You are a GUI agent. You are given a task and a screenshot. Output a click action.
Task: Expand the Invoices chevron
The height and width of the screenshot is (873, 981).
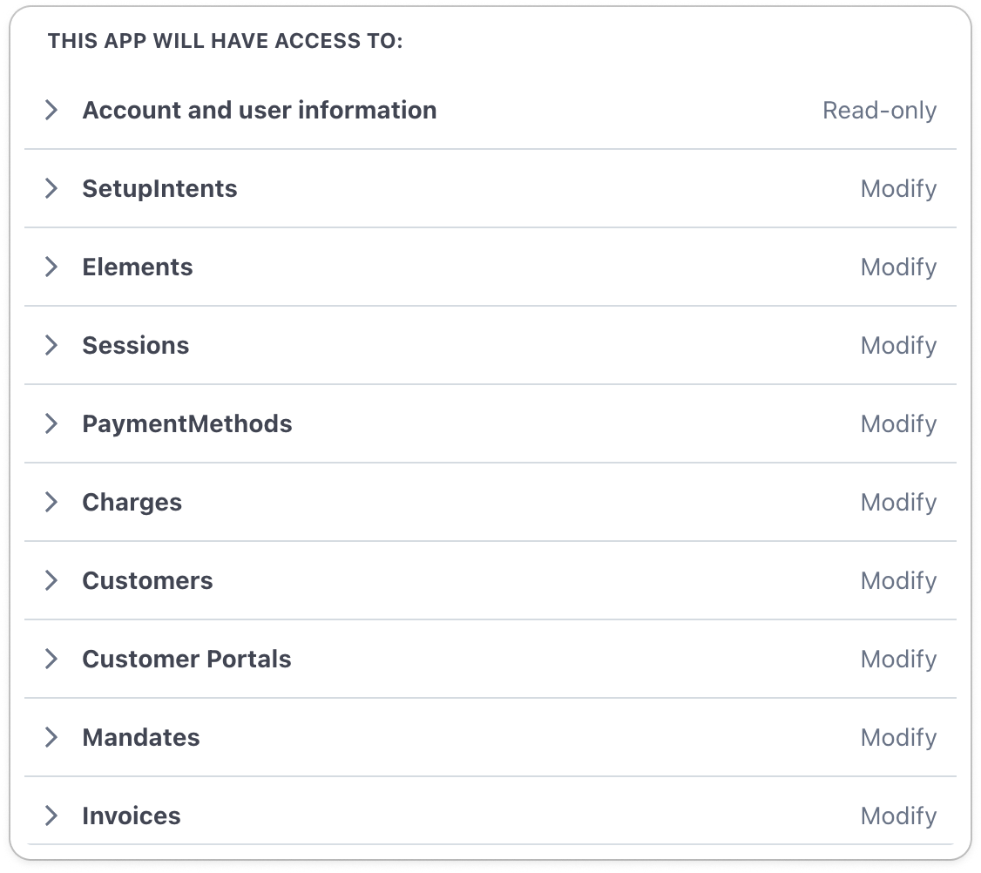[52, 815]
